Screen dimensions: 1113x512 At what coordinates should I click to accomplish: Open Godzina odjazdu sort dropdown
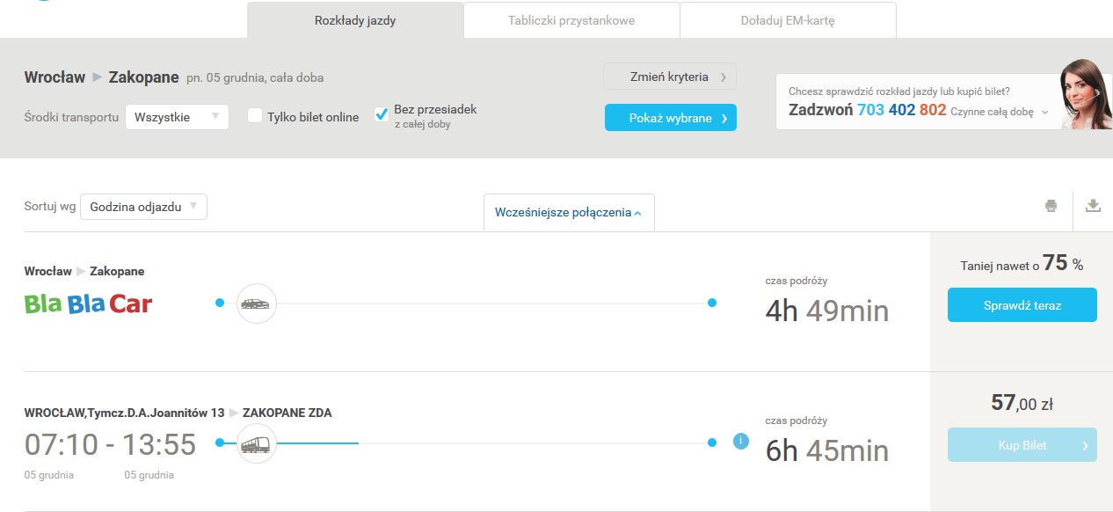143,207
